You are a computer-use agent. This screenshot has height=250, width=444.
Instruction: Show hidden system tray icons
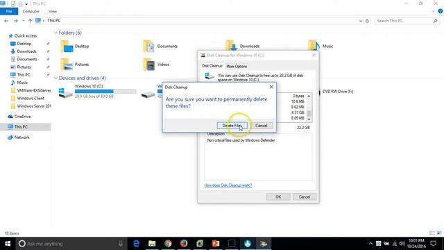coord(370,244)
